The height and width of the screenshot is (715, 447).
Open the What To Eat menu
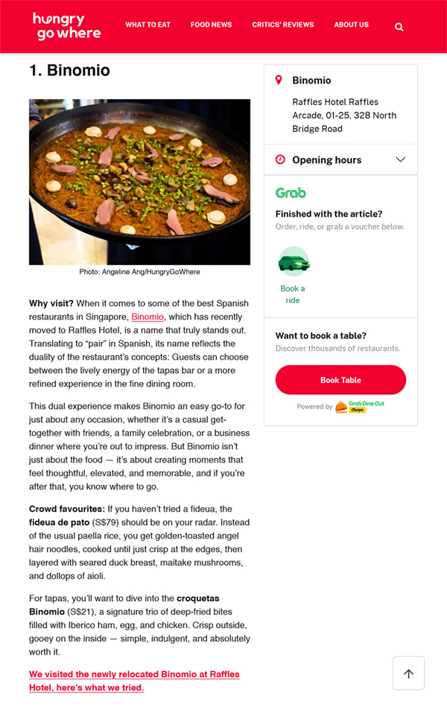(x=148, y=25)
